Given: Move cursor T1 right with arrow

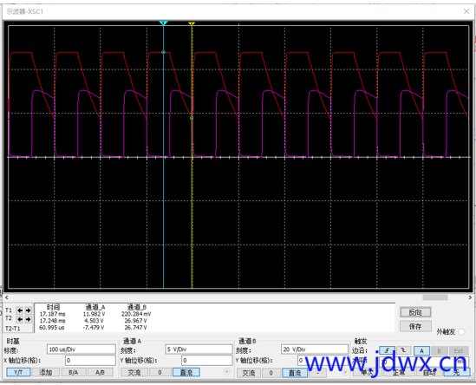Looking at the screenshot, I should (28, 310).
